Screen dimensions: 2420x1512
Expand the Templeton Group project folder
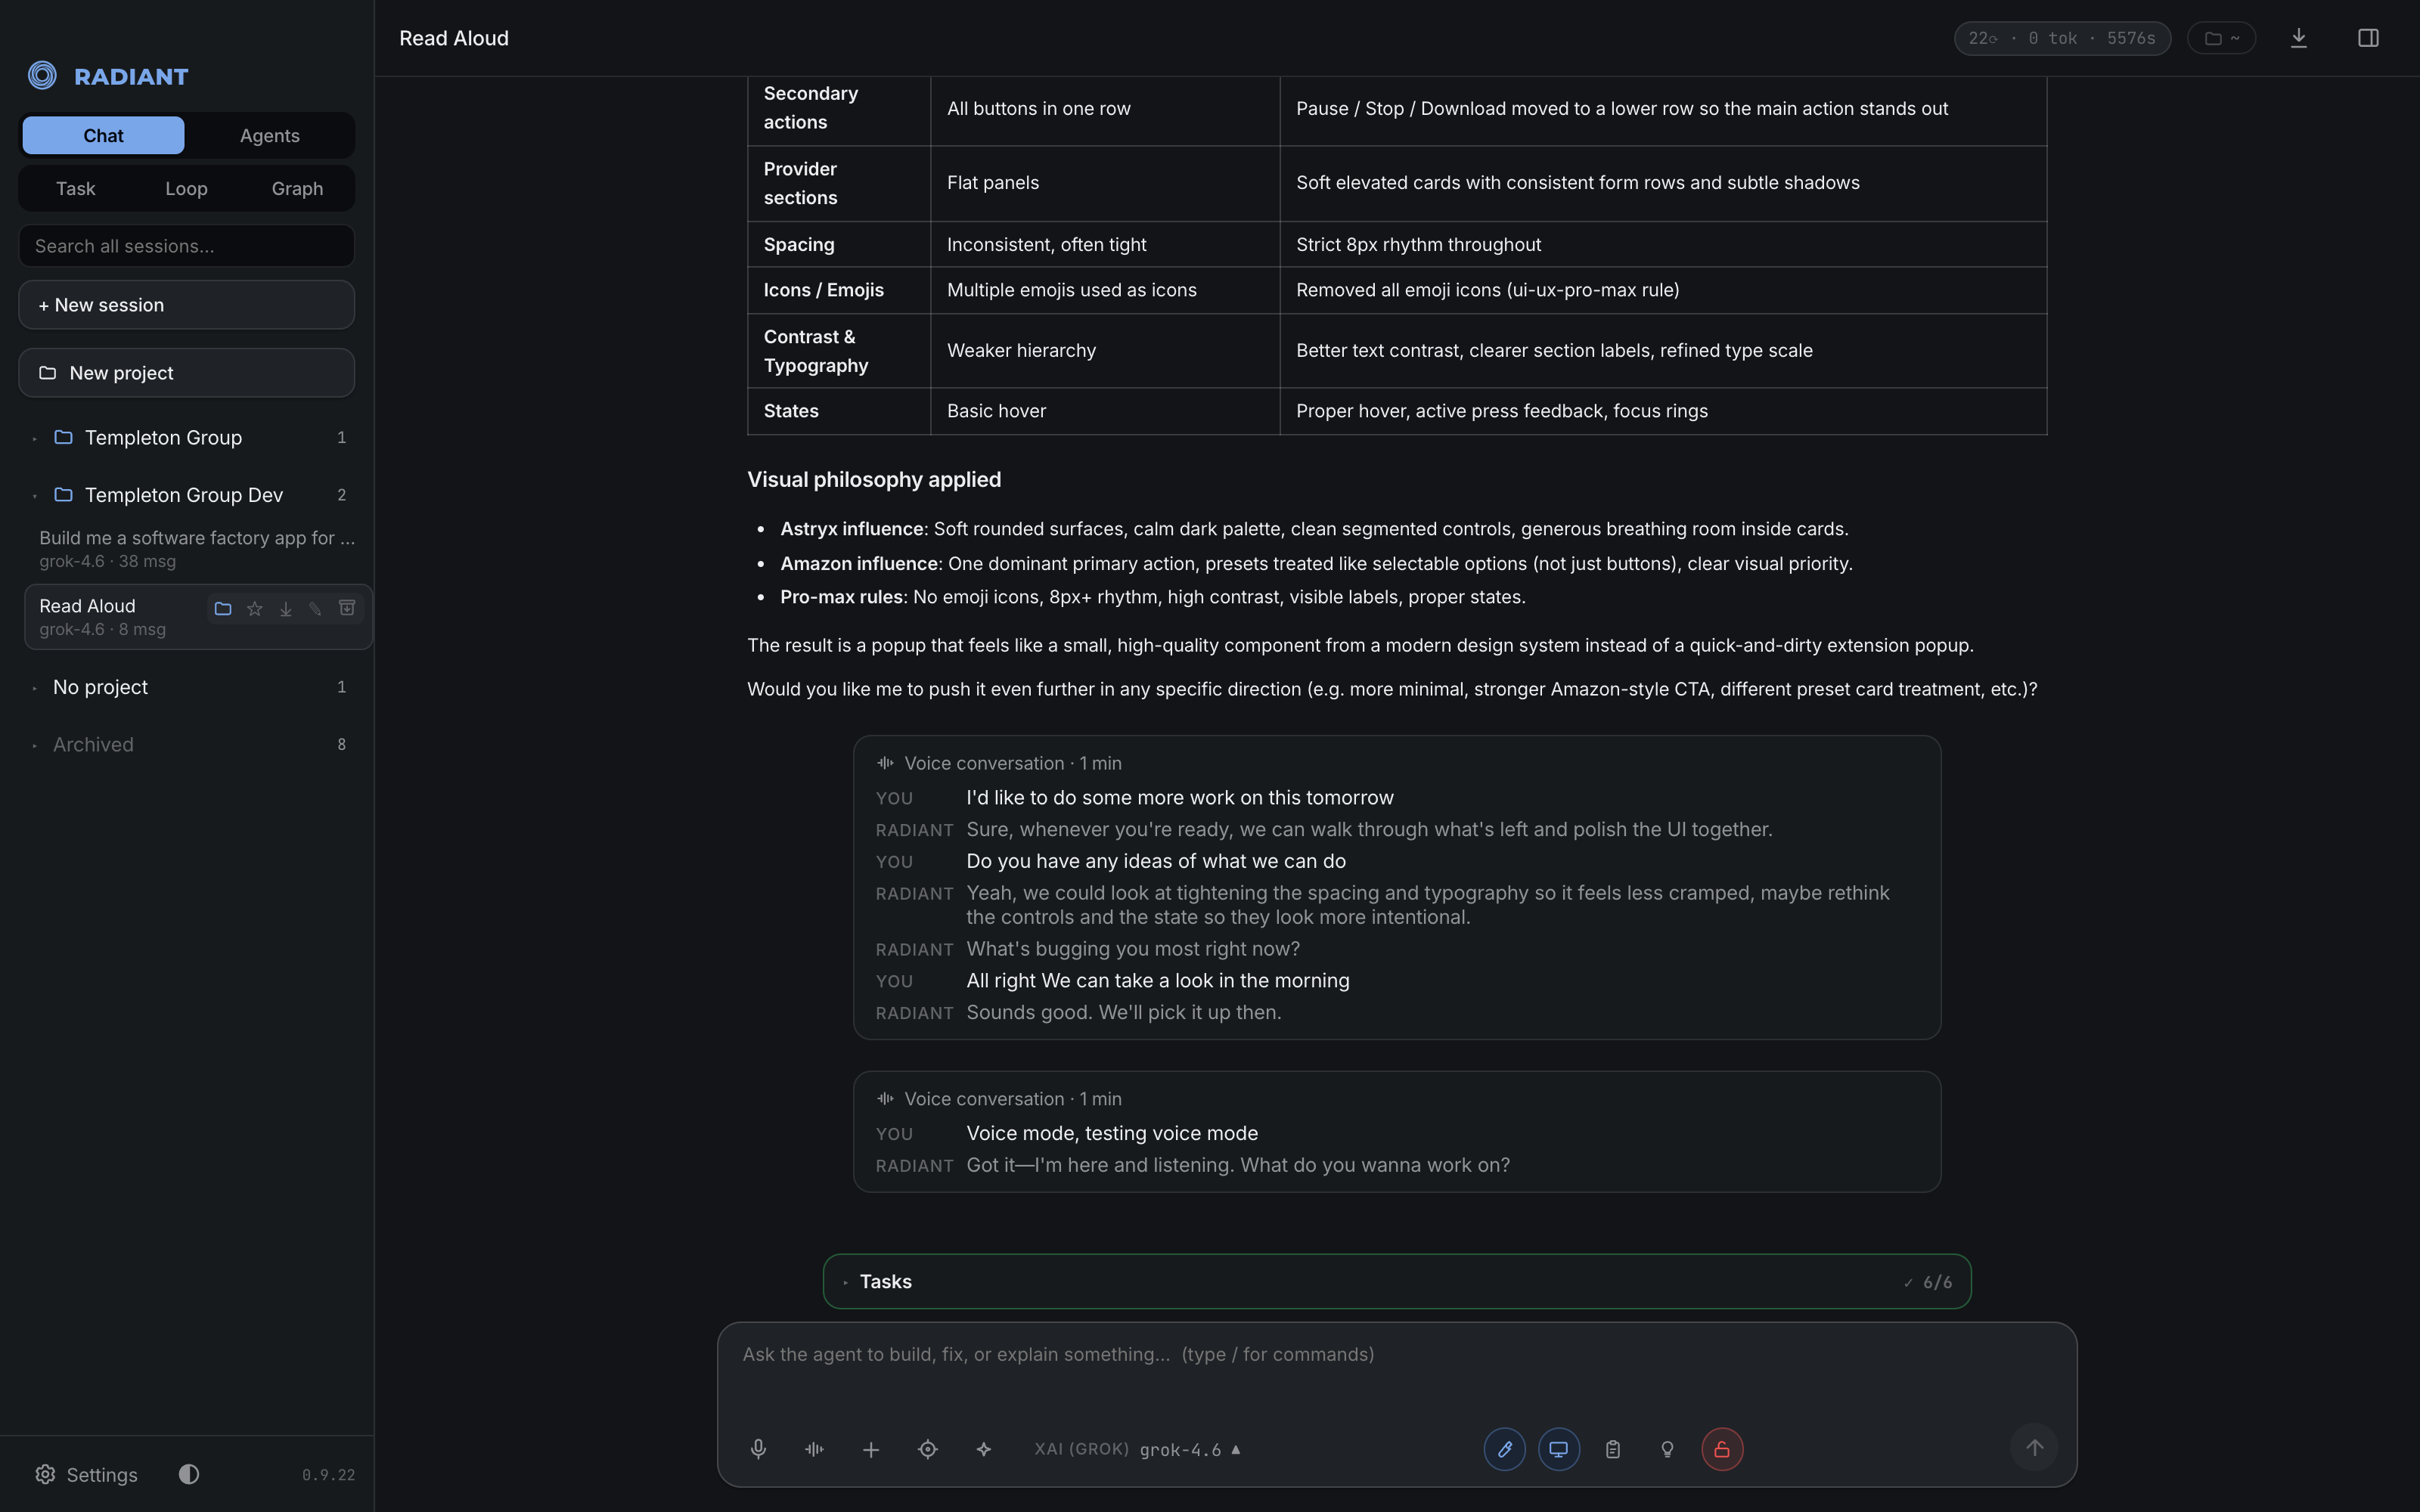tap(188, 437)
